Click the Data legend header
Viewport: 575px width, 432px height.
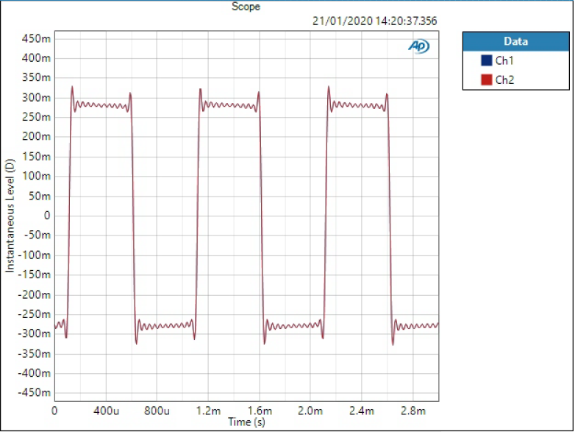515,41
